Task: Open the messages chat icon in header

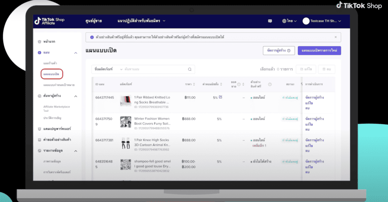Action: click(x=270, y=21)
